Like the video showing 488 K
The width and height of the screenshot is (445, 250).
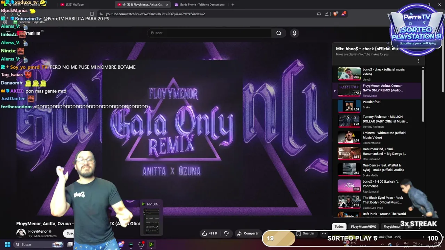[210, 233]
